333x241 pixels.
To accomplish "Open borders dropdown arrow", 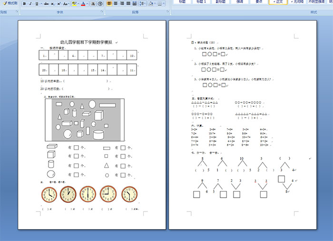I will point(164,3).
